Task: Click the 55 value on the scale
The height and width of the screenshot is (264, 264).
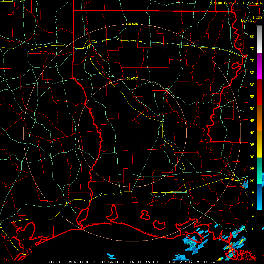Action: (252, 97)
